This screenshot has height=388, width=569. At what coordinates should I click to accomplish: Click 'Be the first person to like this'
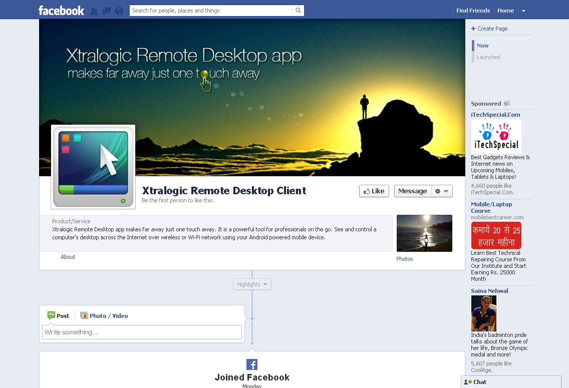click(178, 200)
